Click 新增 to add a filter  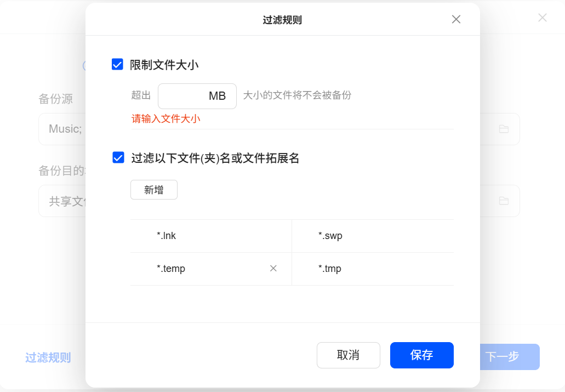pyautogui.click(x=154, y=190)
